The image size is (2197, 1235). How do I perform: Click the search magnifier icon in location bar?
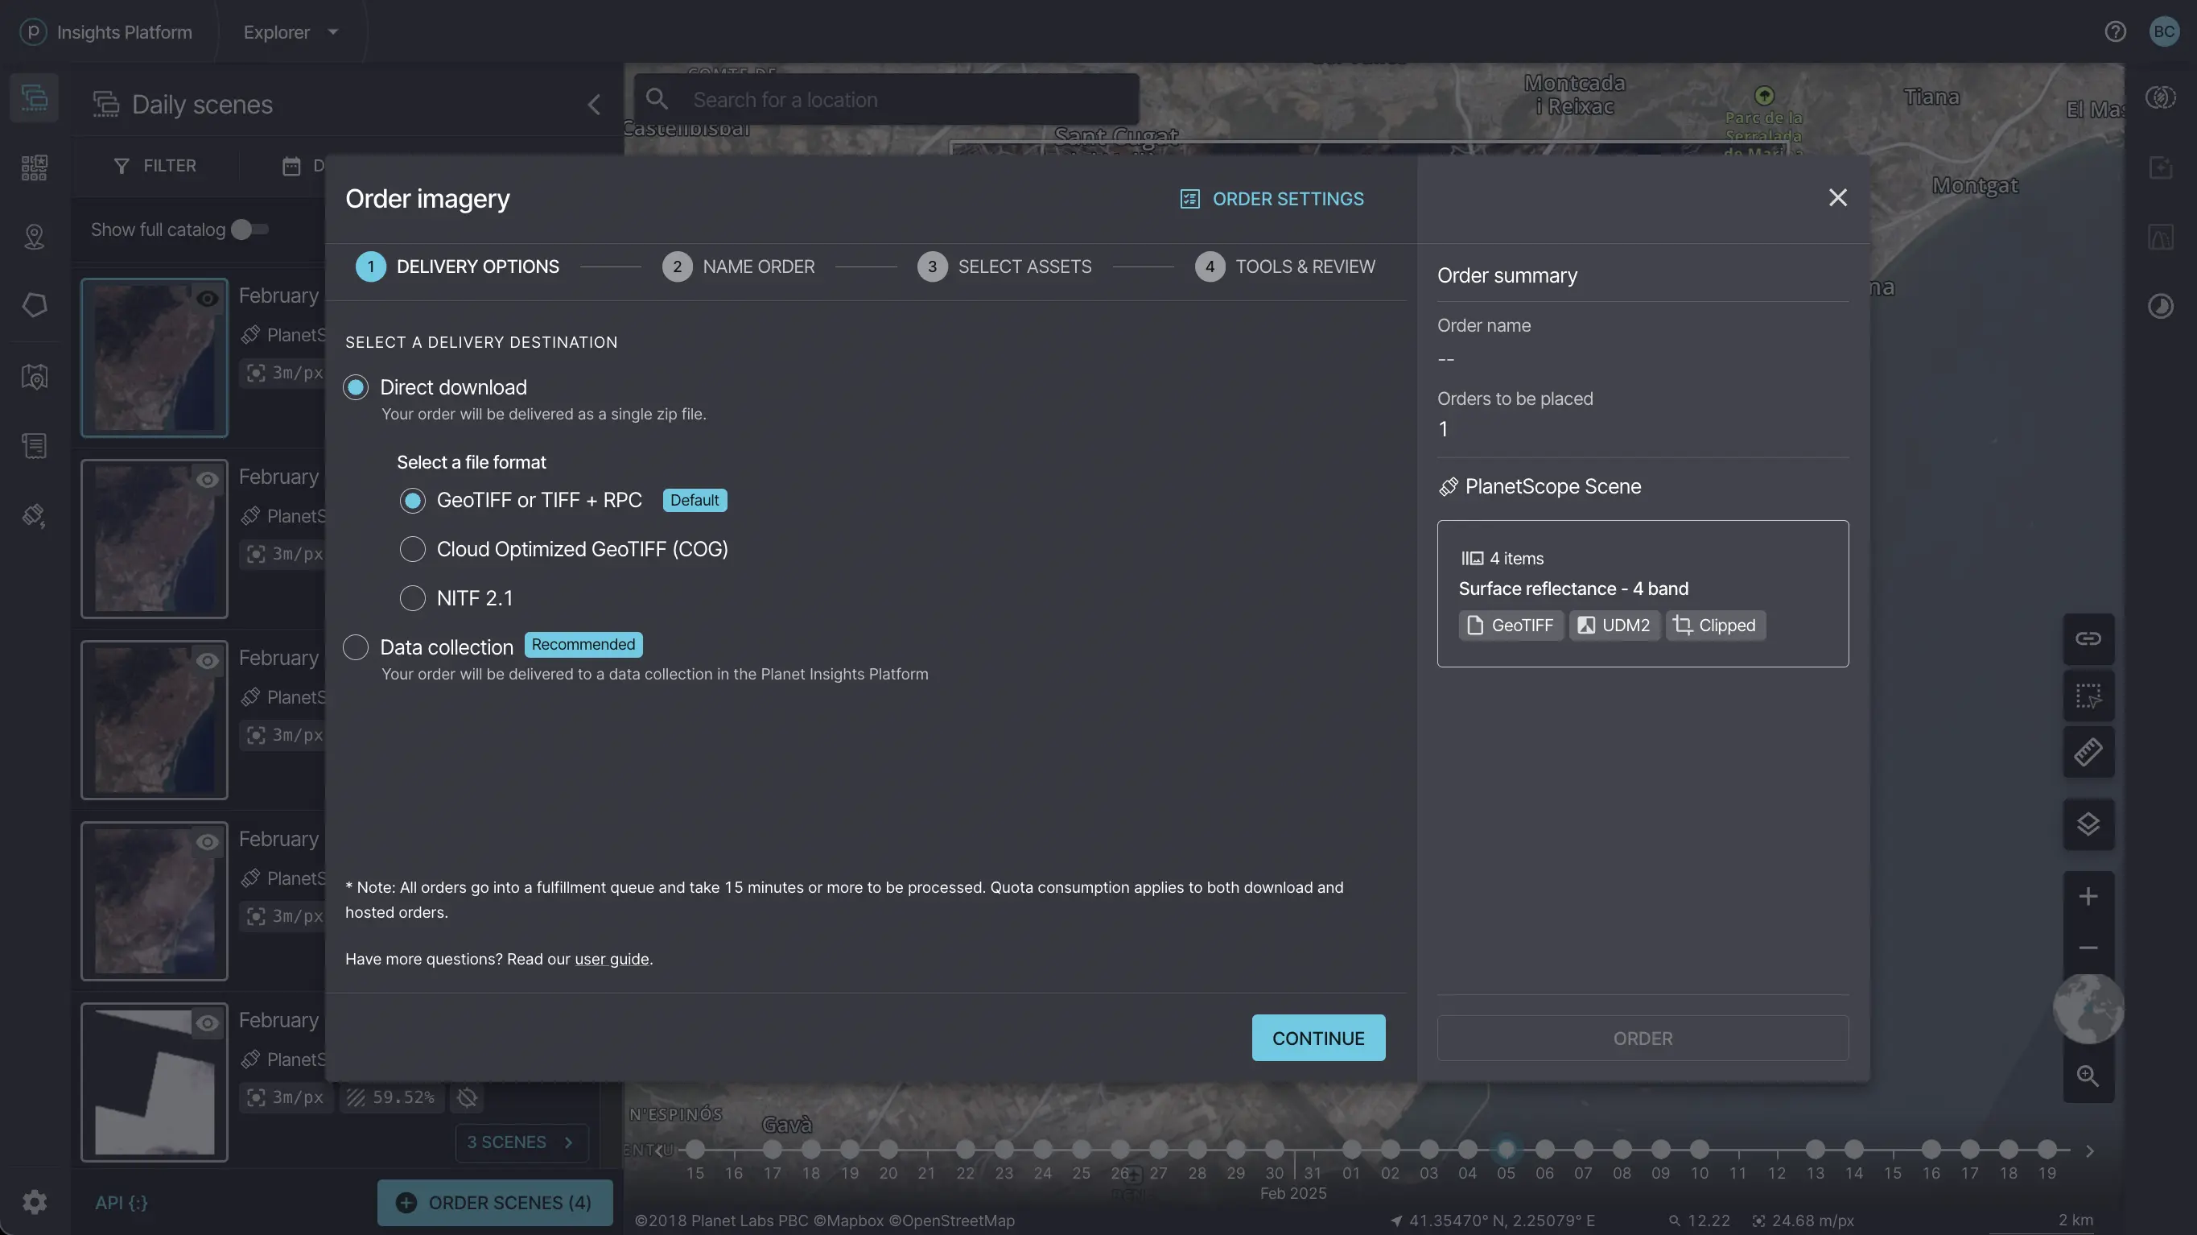coord(657,99)
